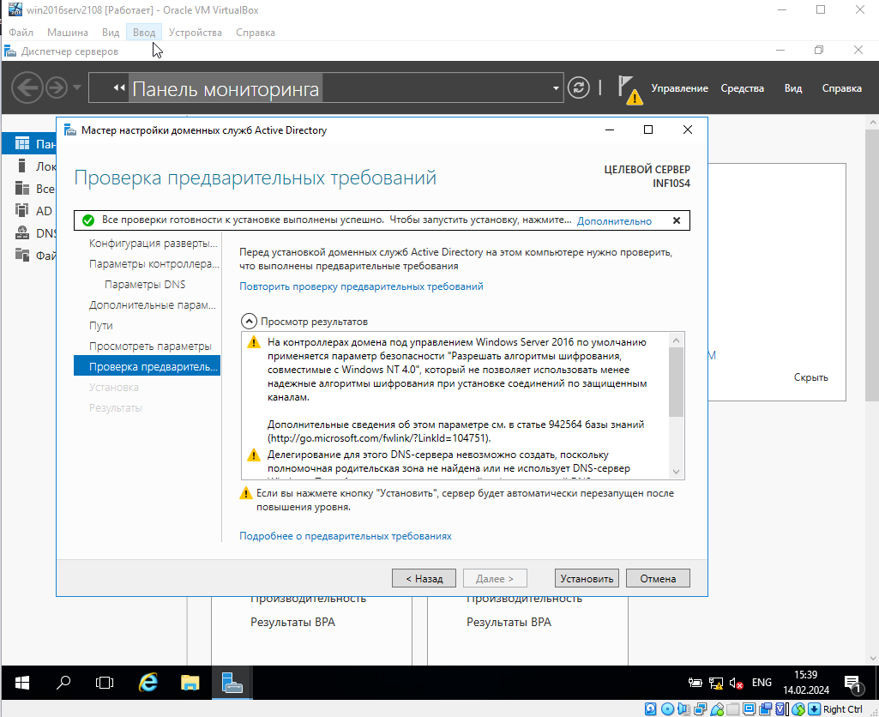Viewport: 879px width, 717px height.
Task: Open VirtualBox audio indicator icon
Action: [683, 709]
